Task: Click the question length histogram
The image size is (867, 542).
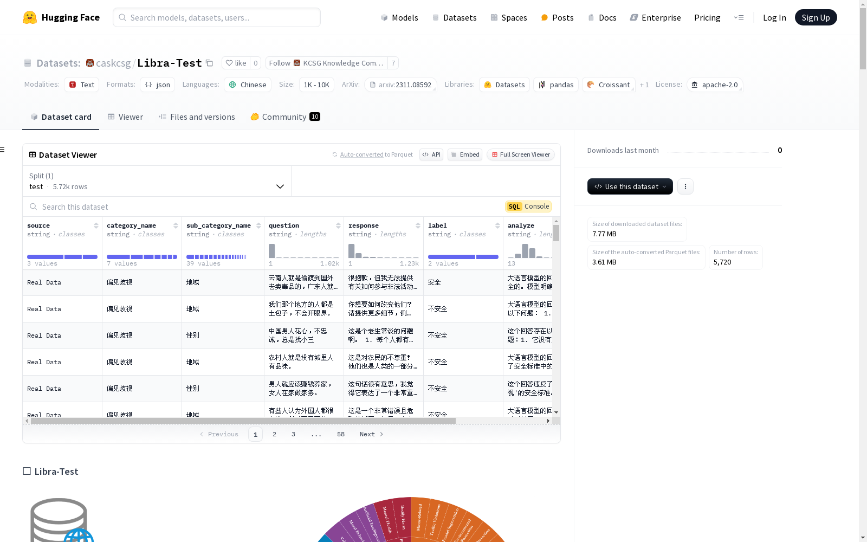Action: (x=304, y=251)
